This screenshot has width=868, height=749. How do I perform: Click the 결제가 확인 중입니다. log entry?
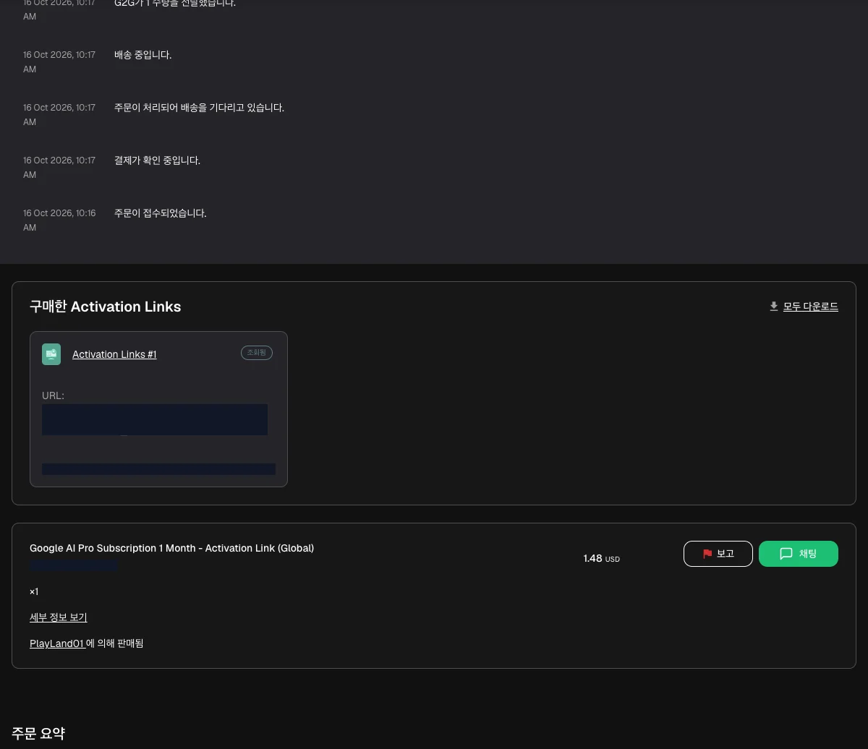[157, 160]
